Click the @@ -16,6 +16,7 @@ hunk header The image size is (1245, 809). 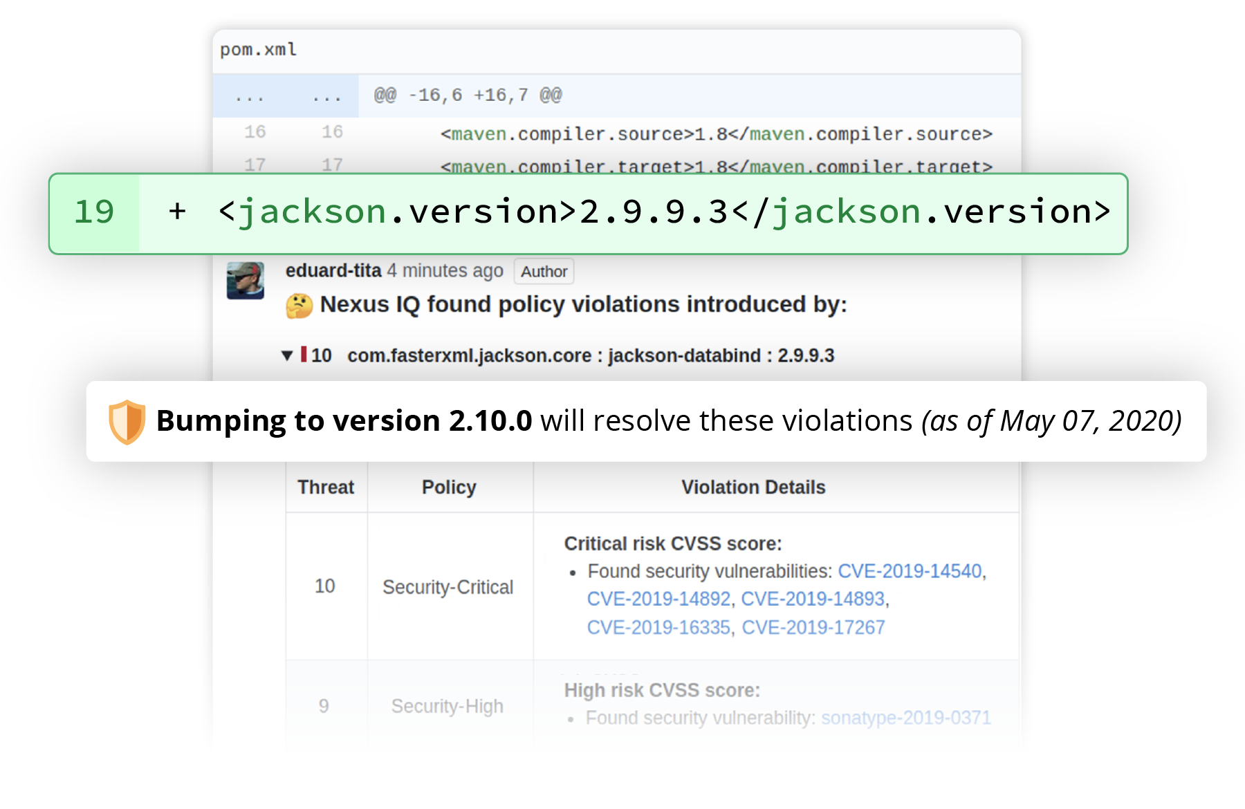coord(465,95)
